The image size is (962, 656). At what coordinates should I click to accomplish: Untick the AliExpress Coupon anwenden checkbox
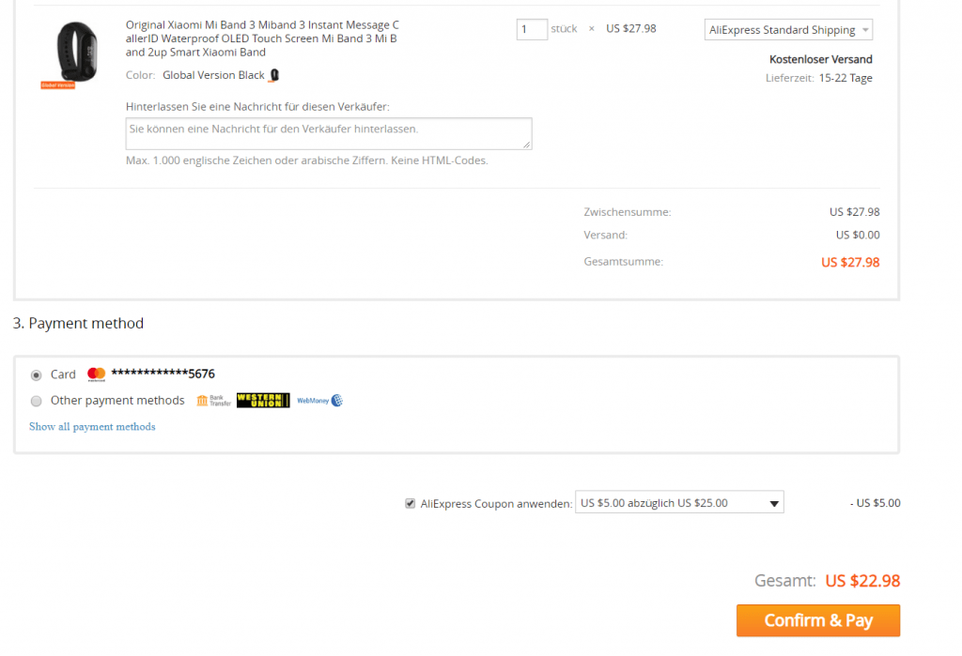[x=410, y=503]
